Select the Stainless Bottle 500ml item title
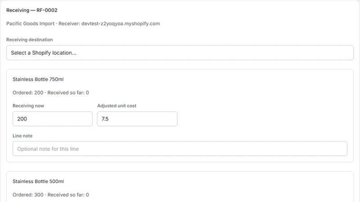The image size is (360, 202). tap(38, 181)
